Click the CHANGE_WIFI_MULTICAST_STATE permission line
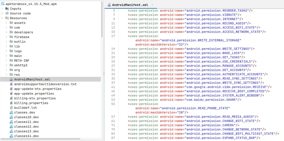The height and width of the screenshot is (141, 284). tap(204, 134)
